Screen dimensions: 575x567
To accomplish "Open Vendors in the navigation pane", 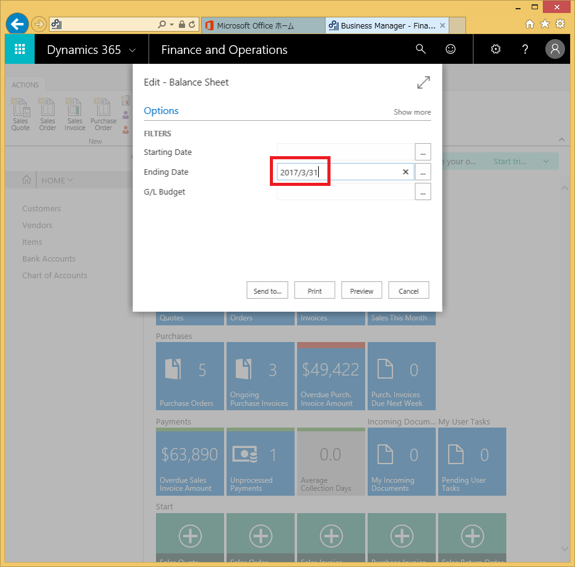I will 37,225.
